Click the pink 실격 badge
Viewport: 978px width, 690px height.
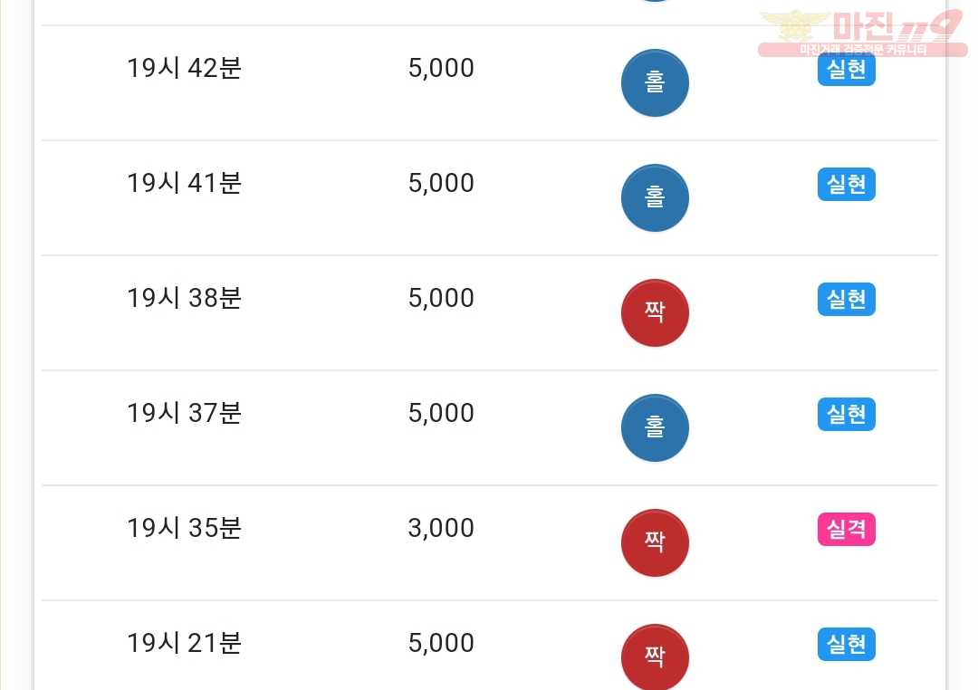point(847,529)
